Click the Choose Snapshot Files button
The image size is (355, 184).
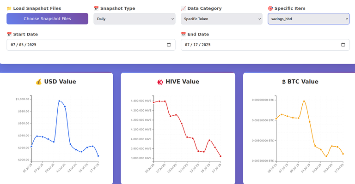click(47, 19)
